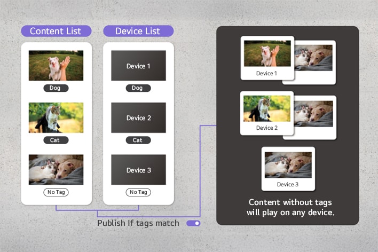The width and height of the screenshot is (378, 252).
Task: Click the untagged card behind Device 2
Action: pyautogui.click(x=316, y=117)
